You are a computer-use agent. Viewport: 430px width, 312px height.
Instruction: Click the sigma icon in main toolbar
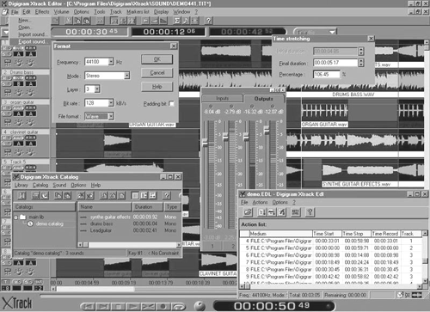(x=177, y=21)
